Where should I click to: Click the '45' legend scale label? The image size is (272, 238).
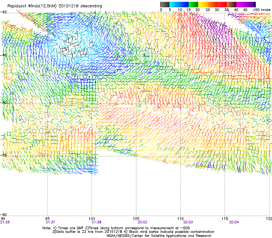245,10
